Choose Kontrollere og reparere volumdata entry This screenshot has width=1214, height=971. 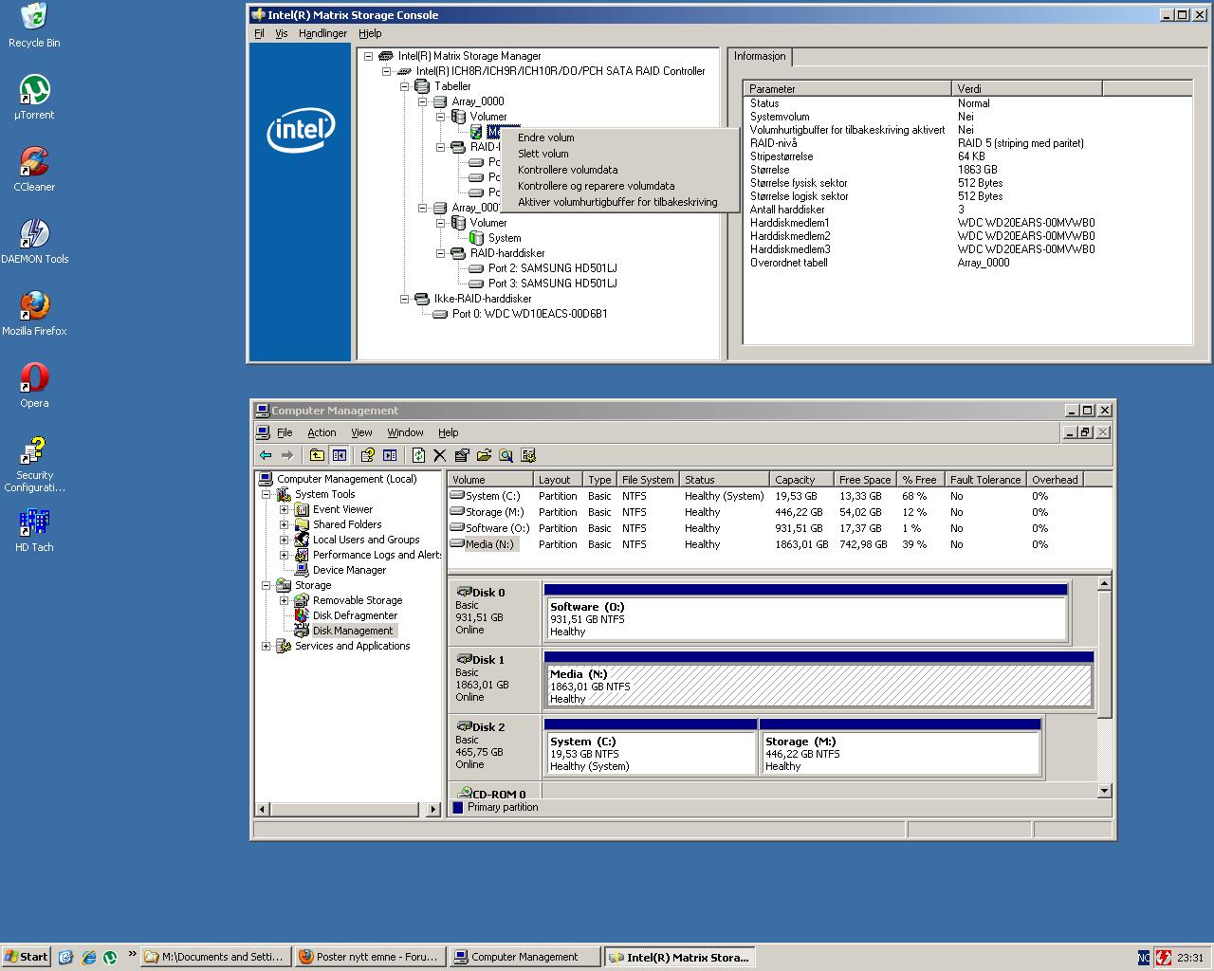coord(620,186)
